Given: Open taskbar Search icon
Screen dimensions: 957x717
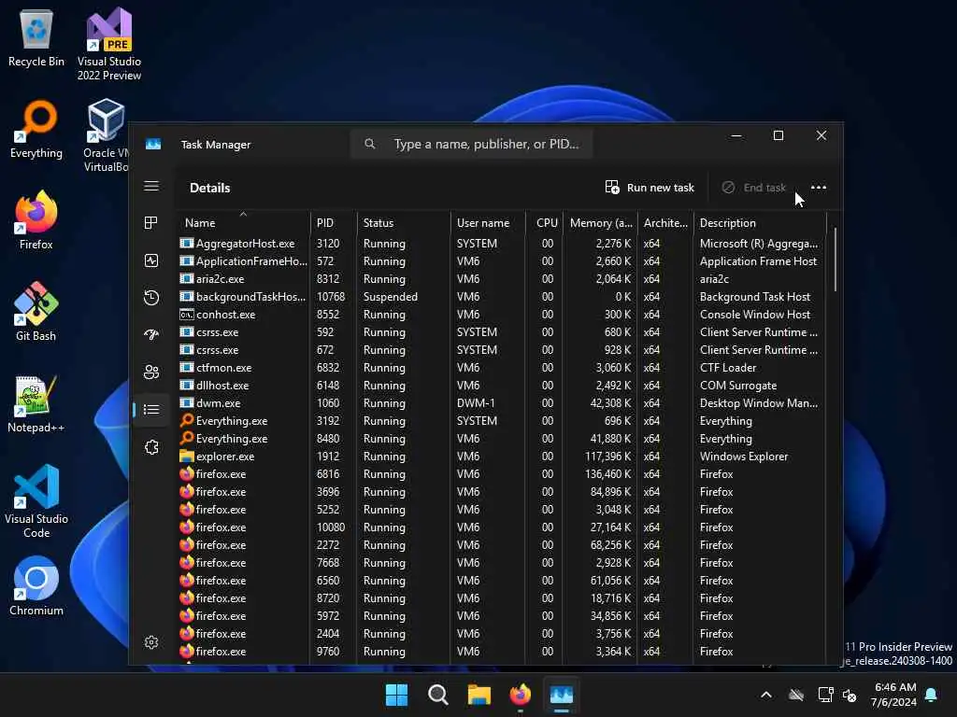Looking at the screenshot, I should click(437, 695).
